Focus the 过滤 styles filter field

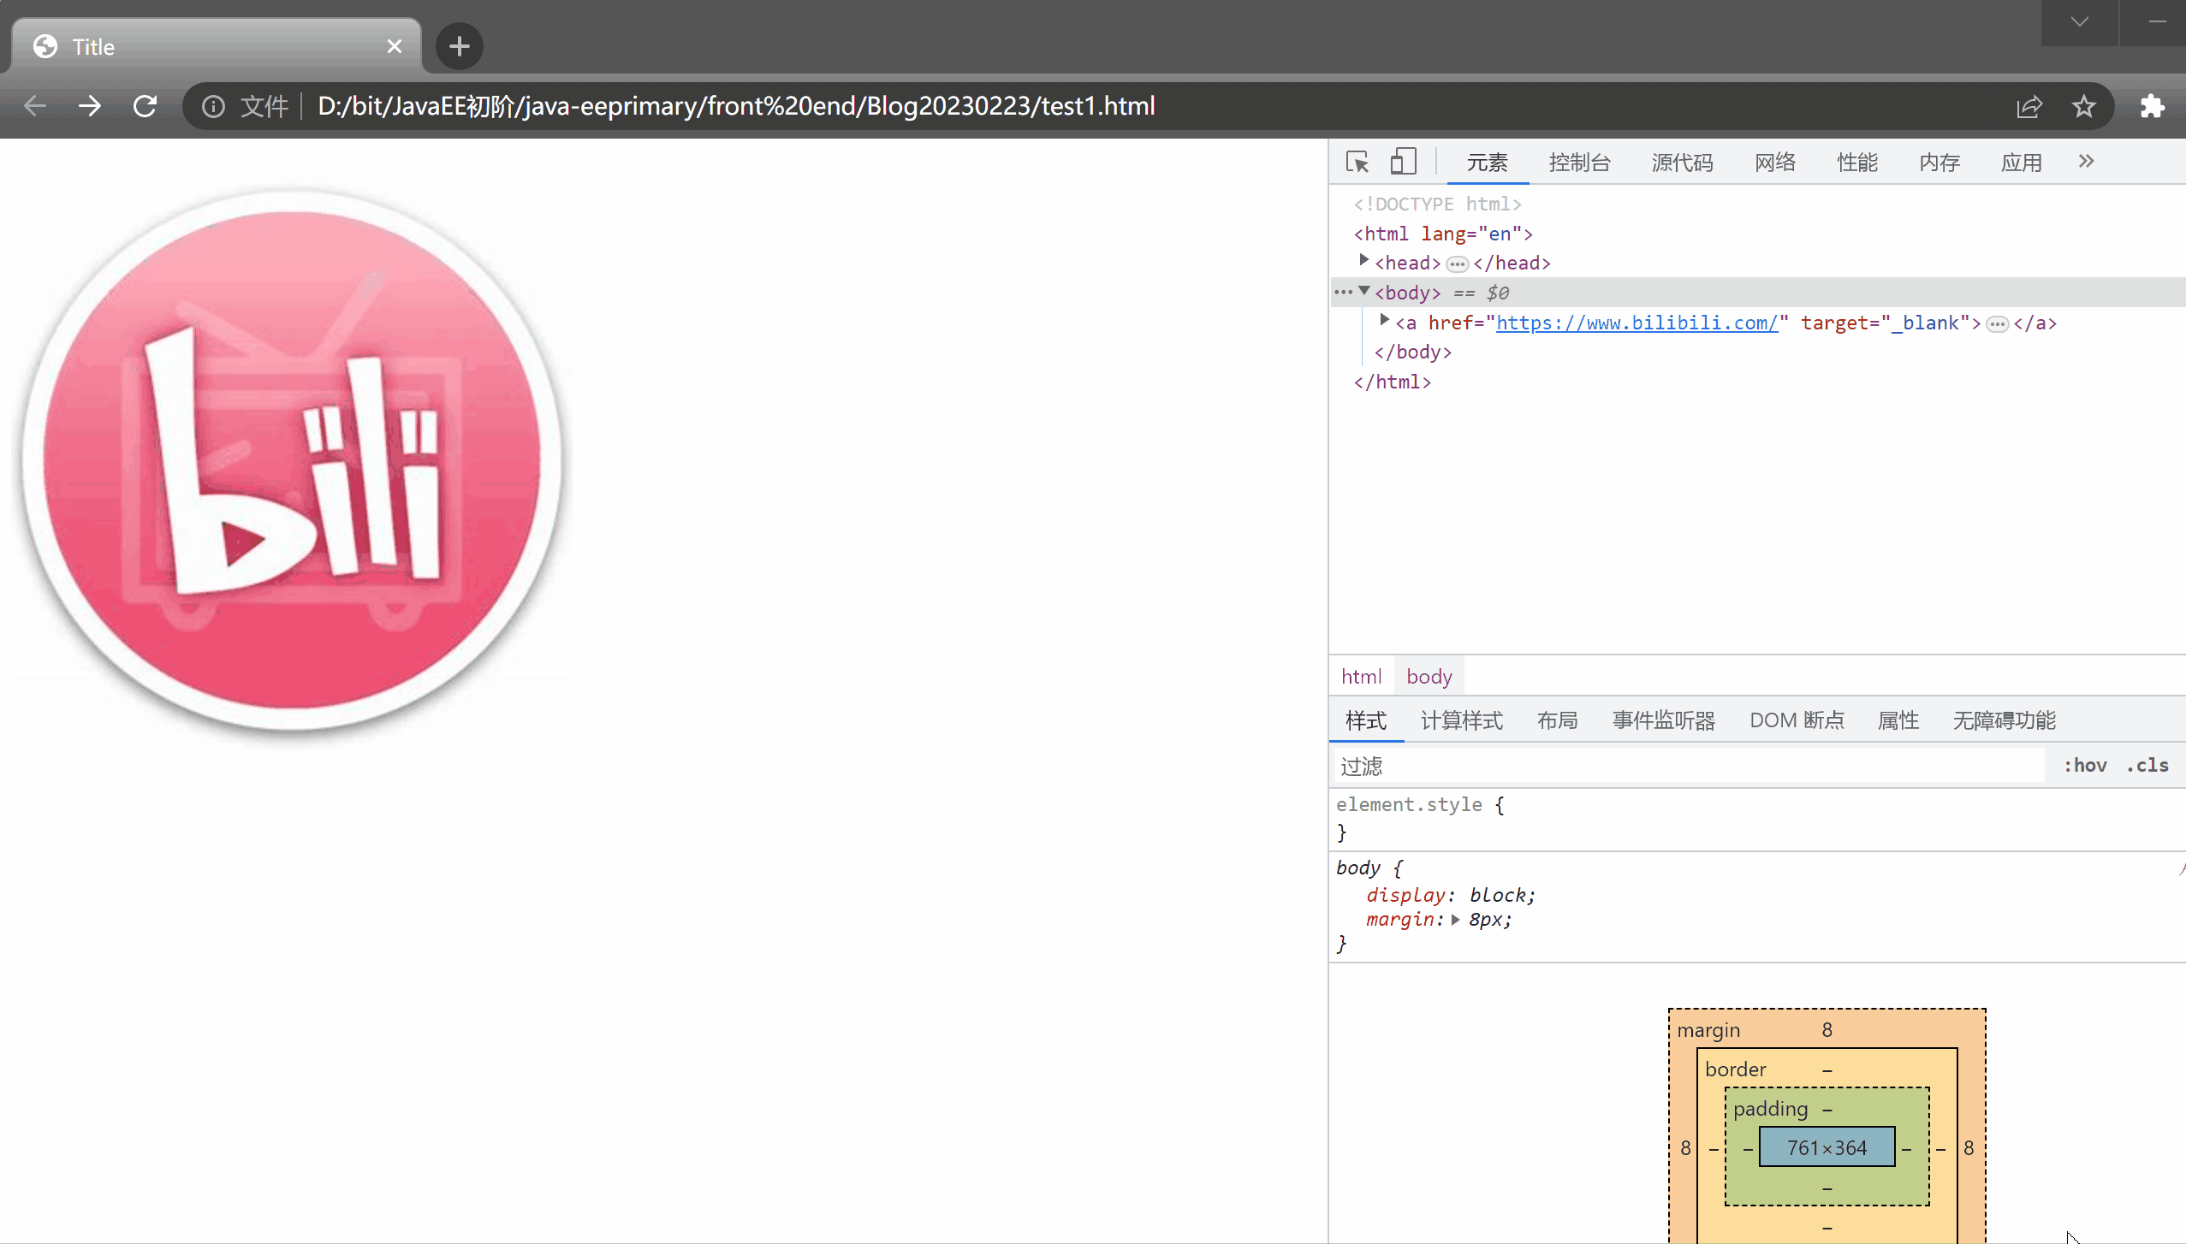click(1688, 766)
